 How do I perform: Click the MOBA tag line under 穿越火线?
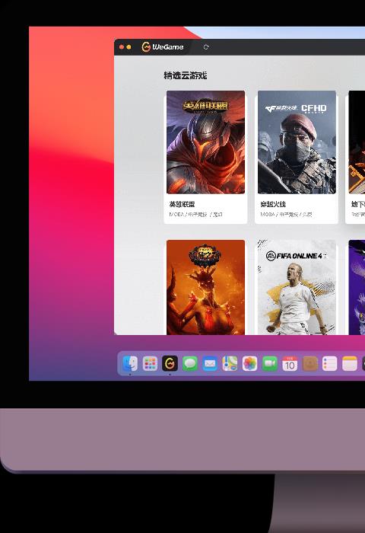[x=286, y=215]
